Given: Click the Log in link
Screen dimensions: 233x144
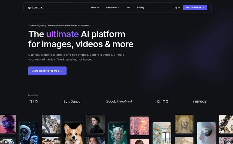Looking at the screenshot, I should tap(176, 8).
